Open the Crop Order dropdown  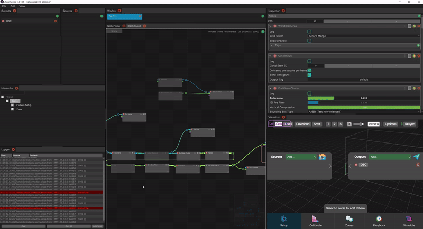364,36
